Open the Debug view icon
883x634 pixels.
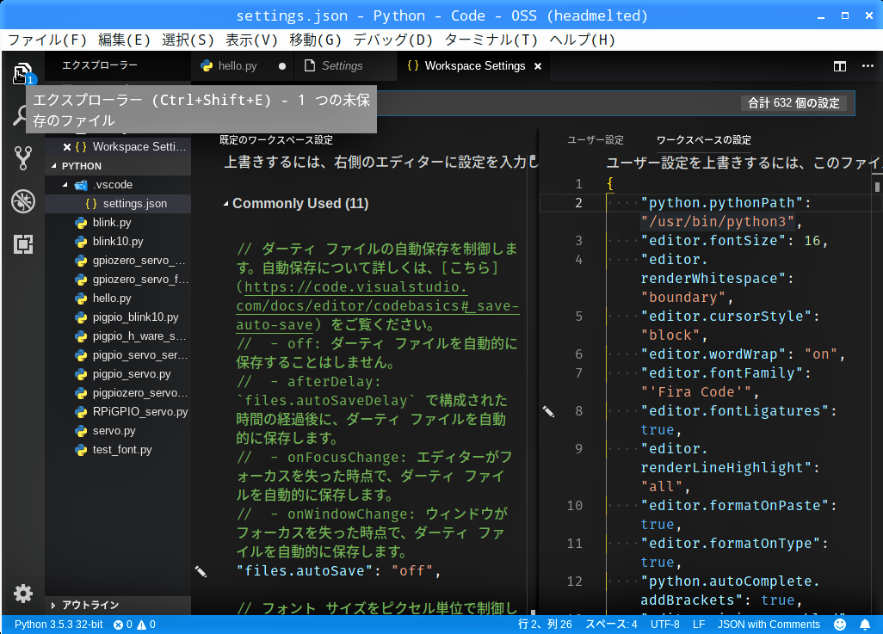tap(22, 201)
